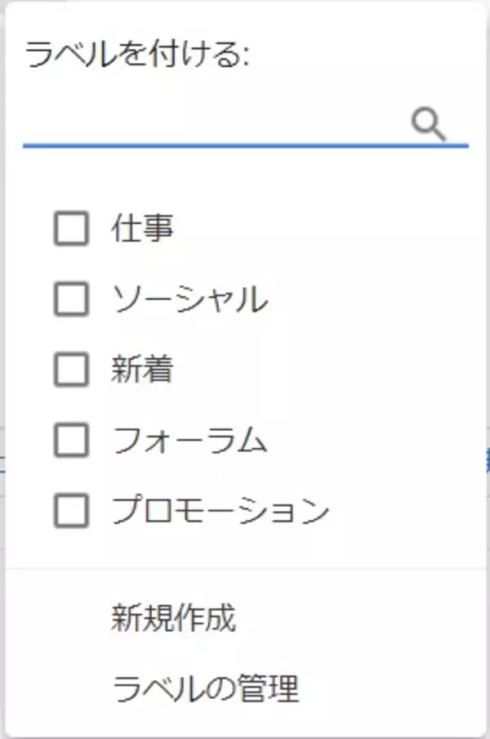Tick the 仕事 checkbox
This screenshot has width=490, height=739.
click(71, 229)
